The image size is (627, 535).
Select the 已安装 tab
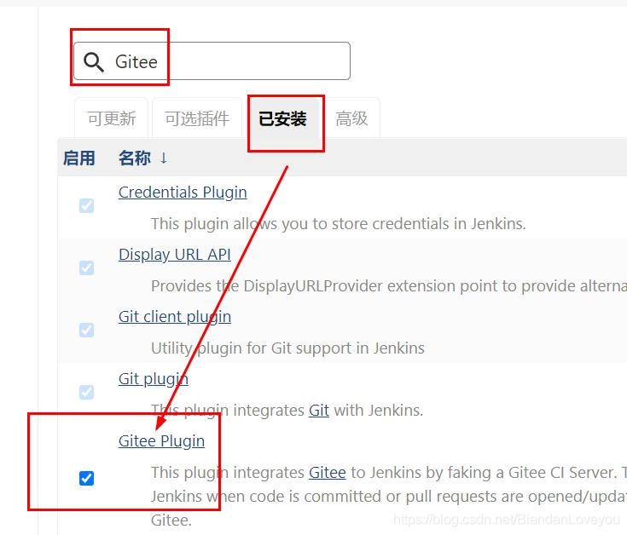pyautogui.click(x=282, y=118)
